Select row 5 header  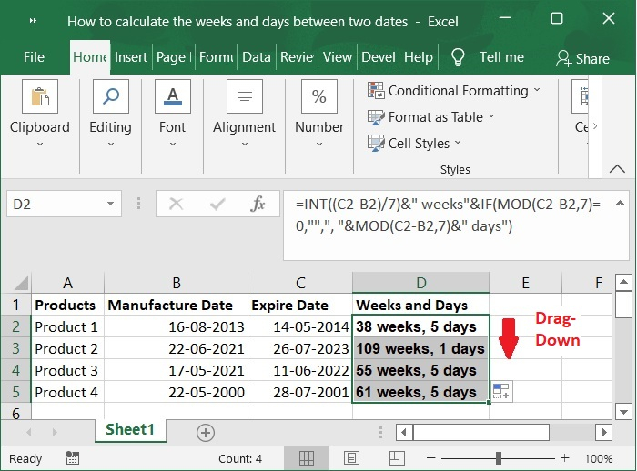15,392
